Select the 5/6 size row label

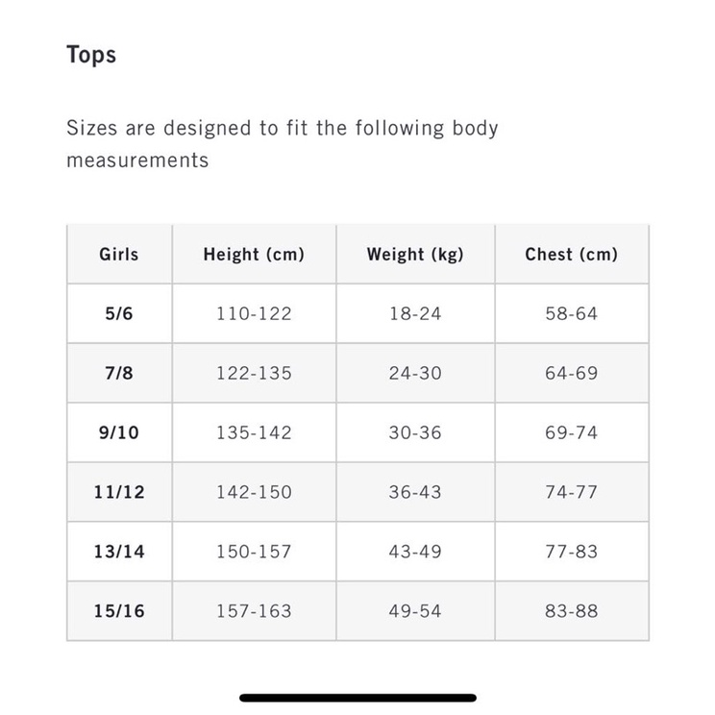pos(119,313)
